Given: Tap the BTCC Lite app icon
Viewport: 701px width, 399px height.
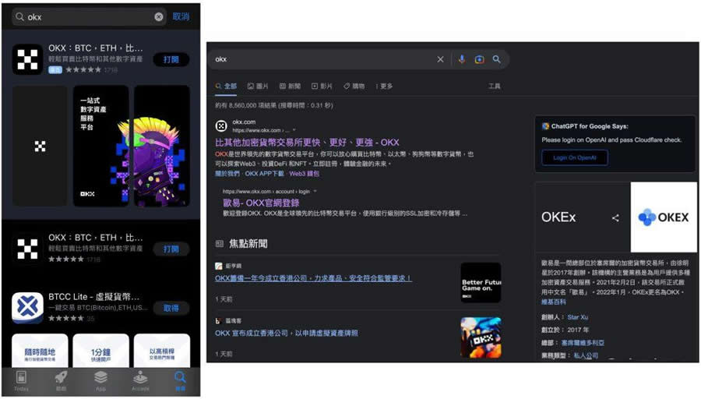Looking at the screenshot, I should tap(27, 308).
